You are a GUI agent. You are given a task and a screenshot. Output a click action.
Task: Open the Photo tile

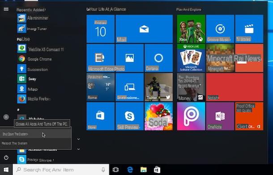pyautogui.click(x=129, y=58)
